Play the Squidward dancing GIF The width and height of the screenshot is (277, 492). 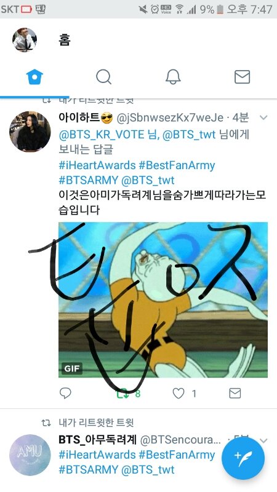[x=163, y=300]
